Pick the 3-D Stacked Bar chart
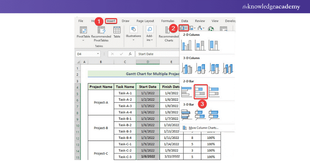This screenshot has width=310, height=164. coord(201,115)
